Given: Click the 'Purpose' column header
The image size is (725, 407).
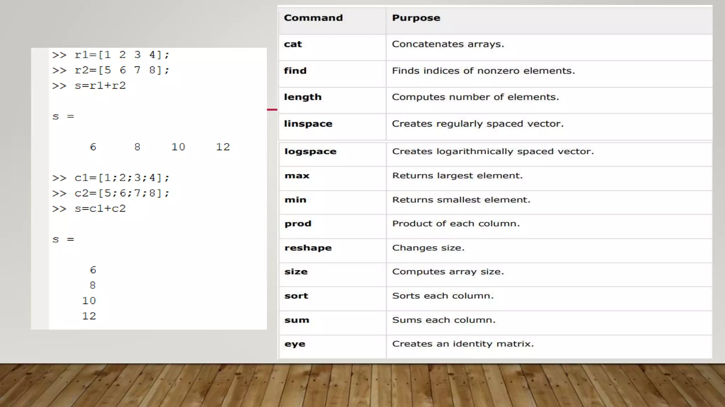Looking at the screenshot, I should [x=416, y=18].
